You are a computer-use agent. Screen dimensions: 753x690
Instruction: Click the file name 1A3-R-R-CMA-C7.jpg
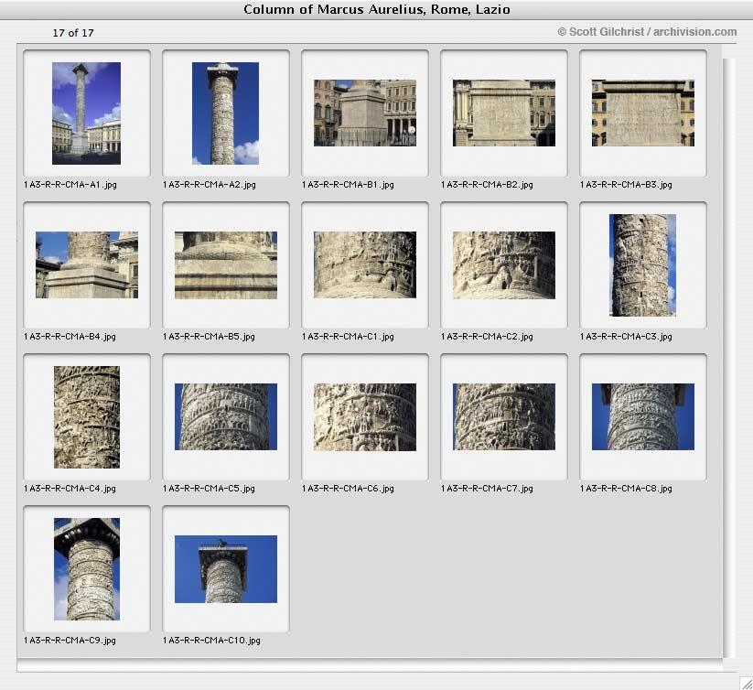(487, 489)
